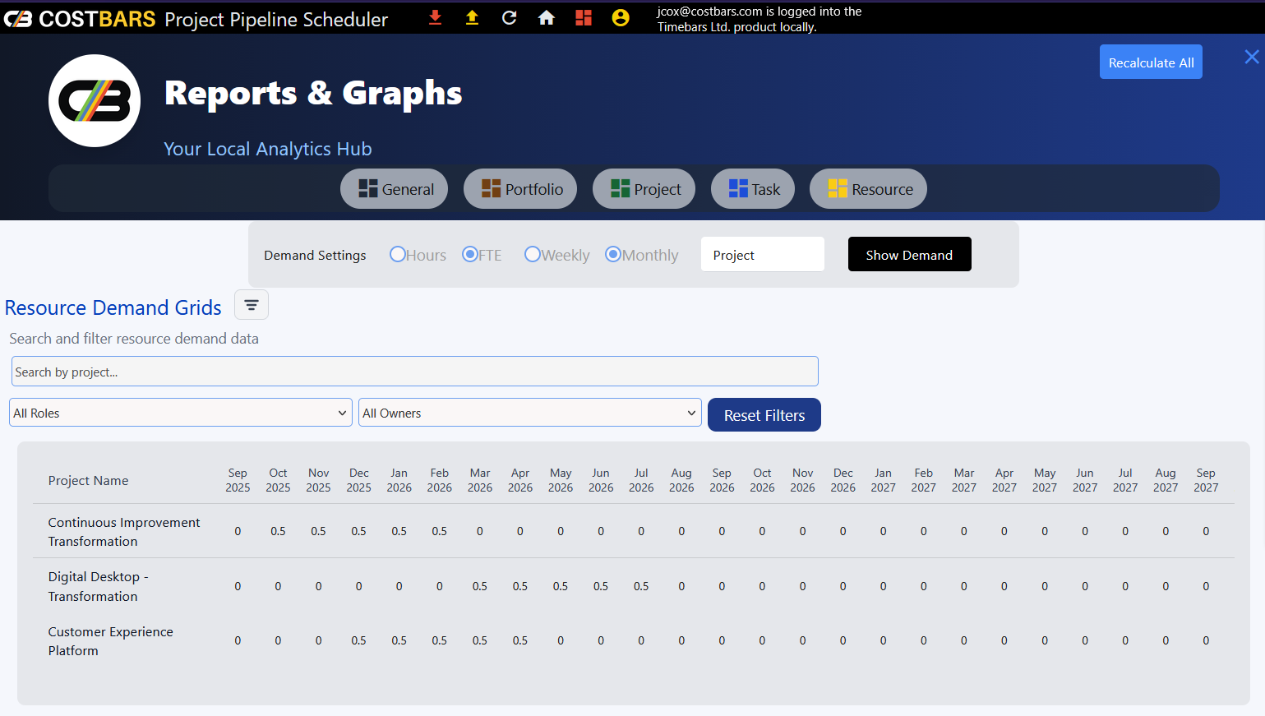Viewport: 1265px width, 716px height.
Task: Click the Recalculate All button
Action: [x=1151, y=62]
